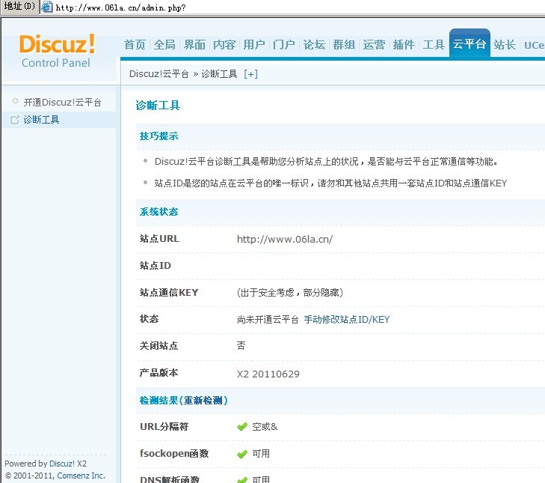Open 开通Discuz!云平台 in the sidebar

coord(62,102)
